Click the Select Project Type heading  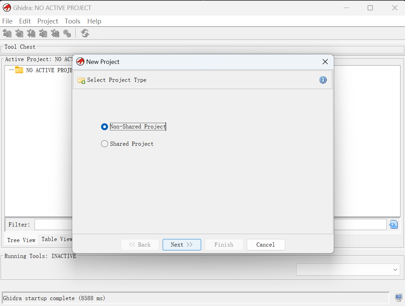pyautogui.click(x=117, y=80)
